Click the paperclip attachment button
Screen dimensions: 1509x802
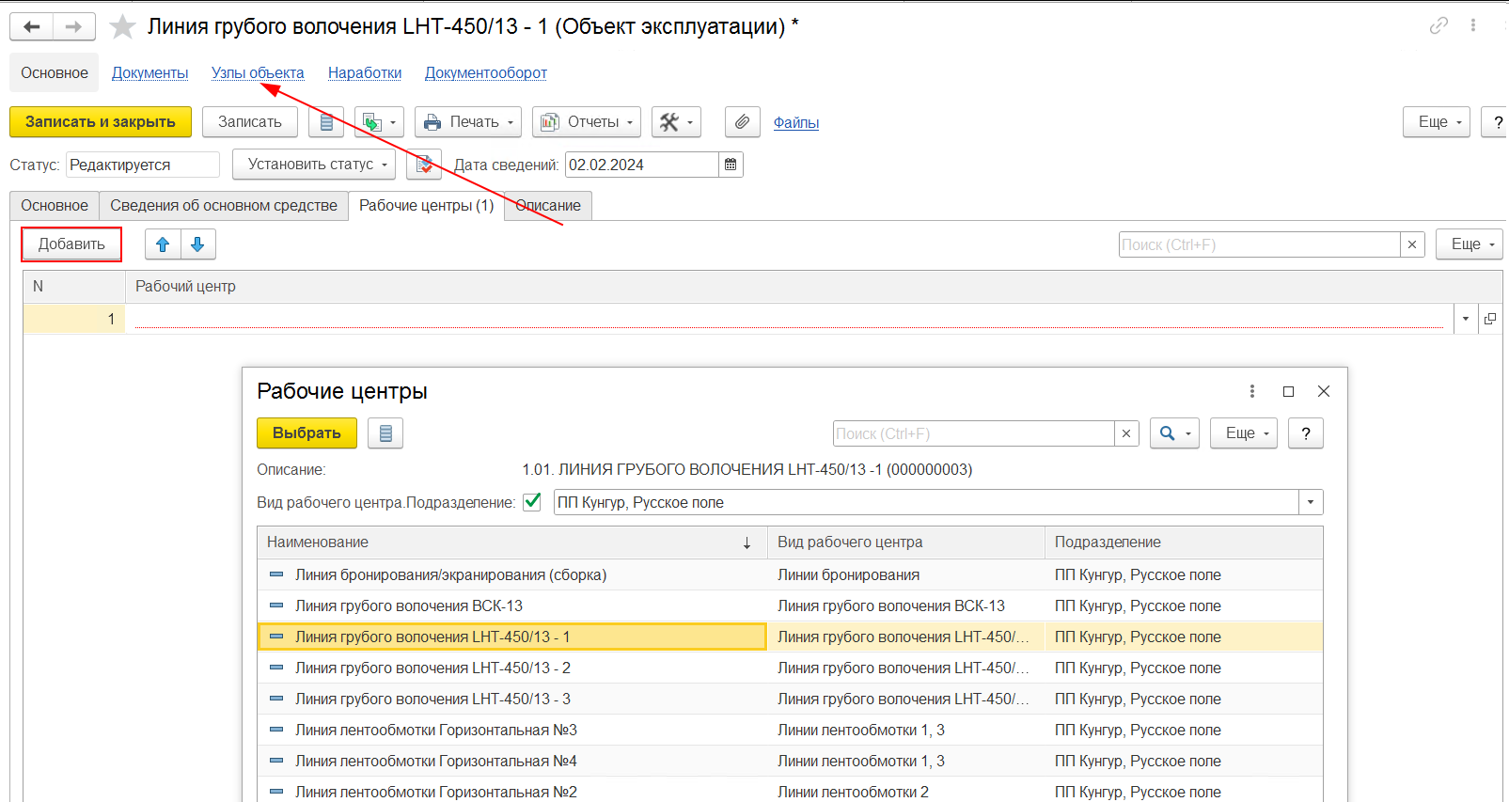743,122
